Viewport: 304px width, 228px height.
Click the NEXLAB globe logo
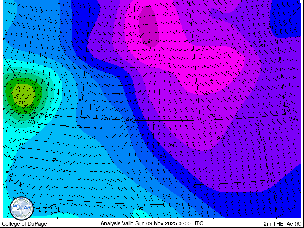[22, 208]
